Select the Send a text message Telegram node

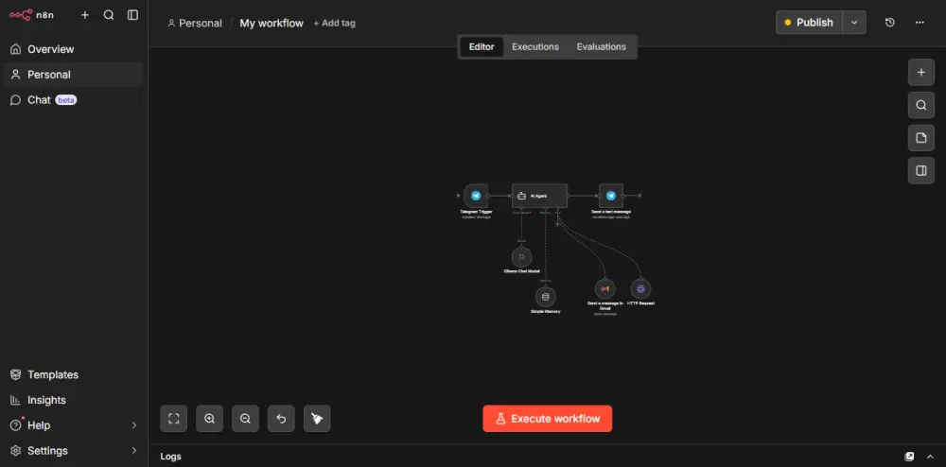(610, 196)
